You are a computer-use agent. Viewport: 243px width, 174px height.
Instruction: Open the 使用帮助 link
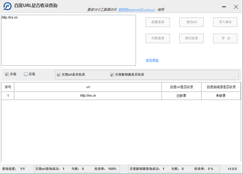pyautogui.click(x=152, y=60)
